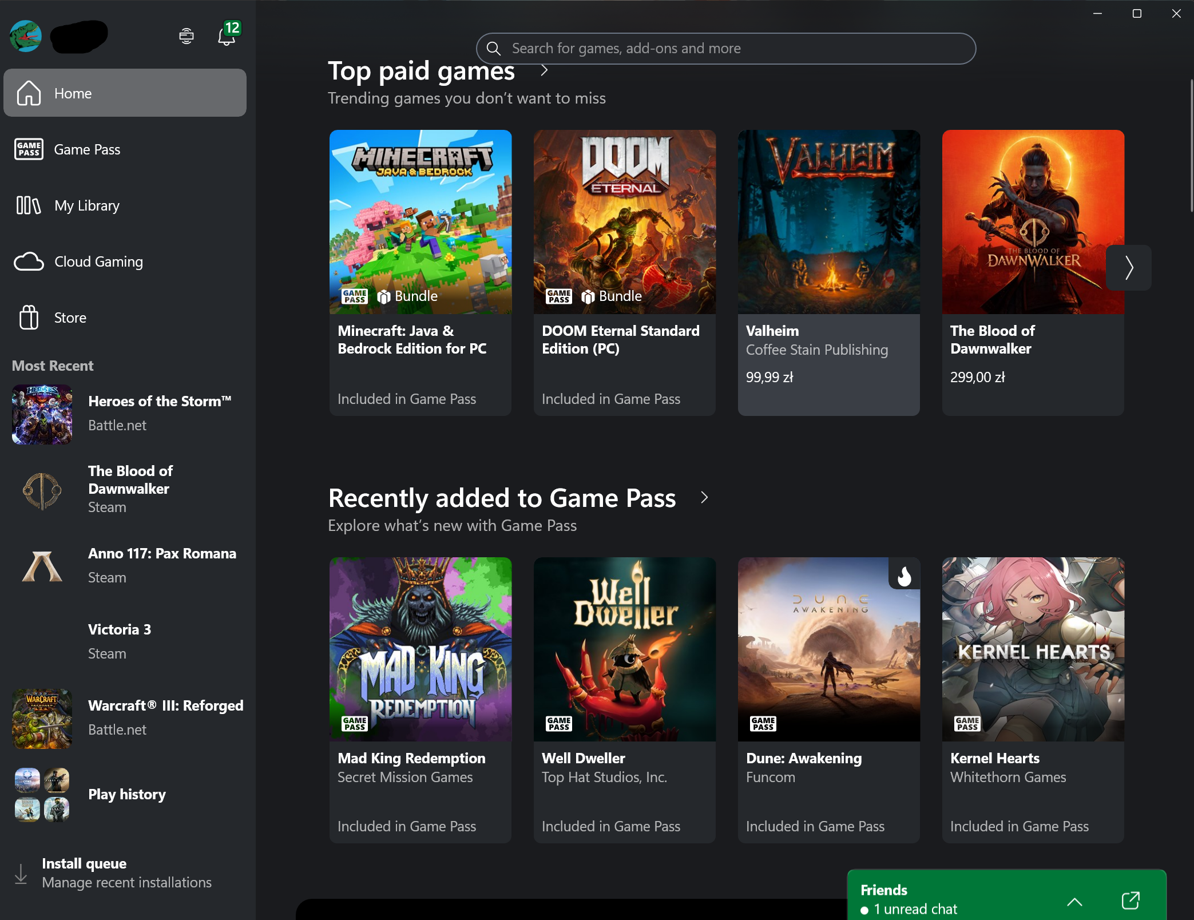This screenshot has width=1194, height=920.
Task: Open Mad King Redemption game card
Action: pos(421,700)
